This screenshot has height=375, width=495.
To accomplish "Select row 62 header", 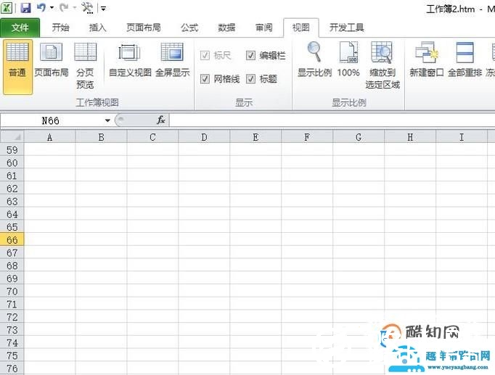I will point(12,189).
